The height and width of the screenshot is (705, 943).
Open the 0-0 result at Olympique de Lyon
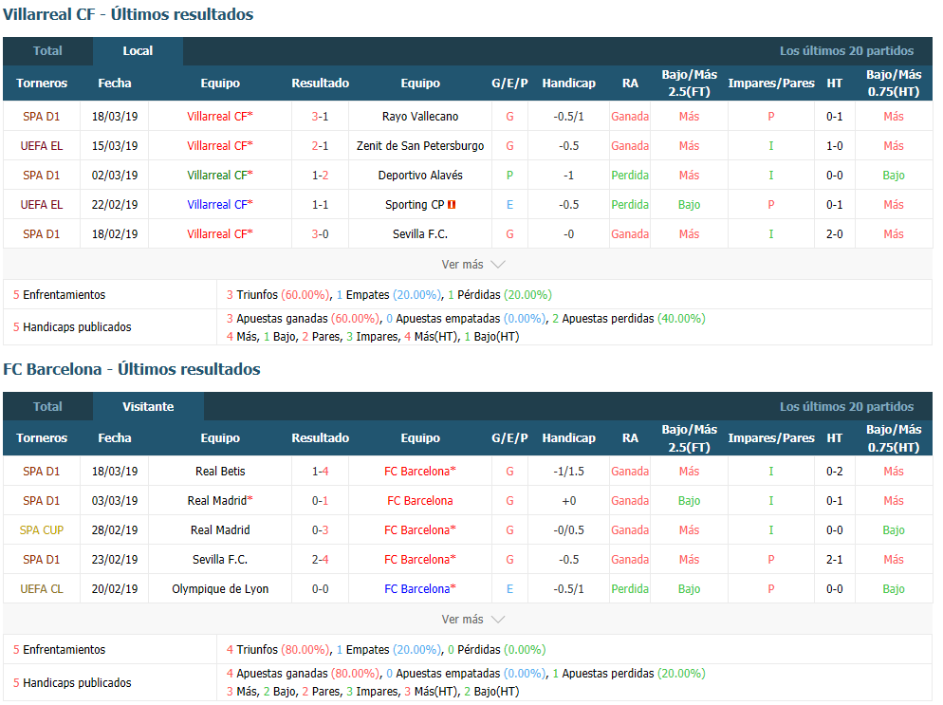[320, 589]
